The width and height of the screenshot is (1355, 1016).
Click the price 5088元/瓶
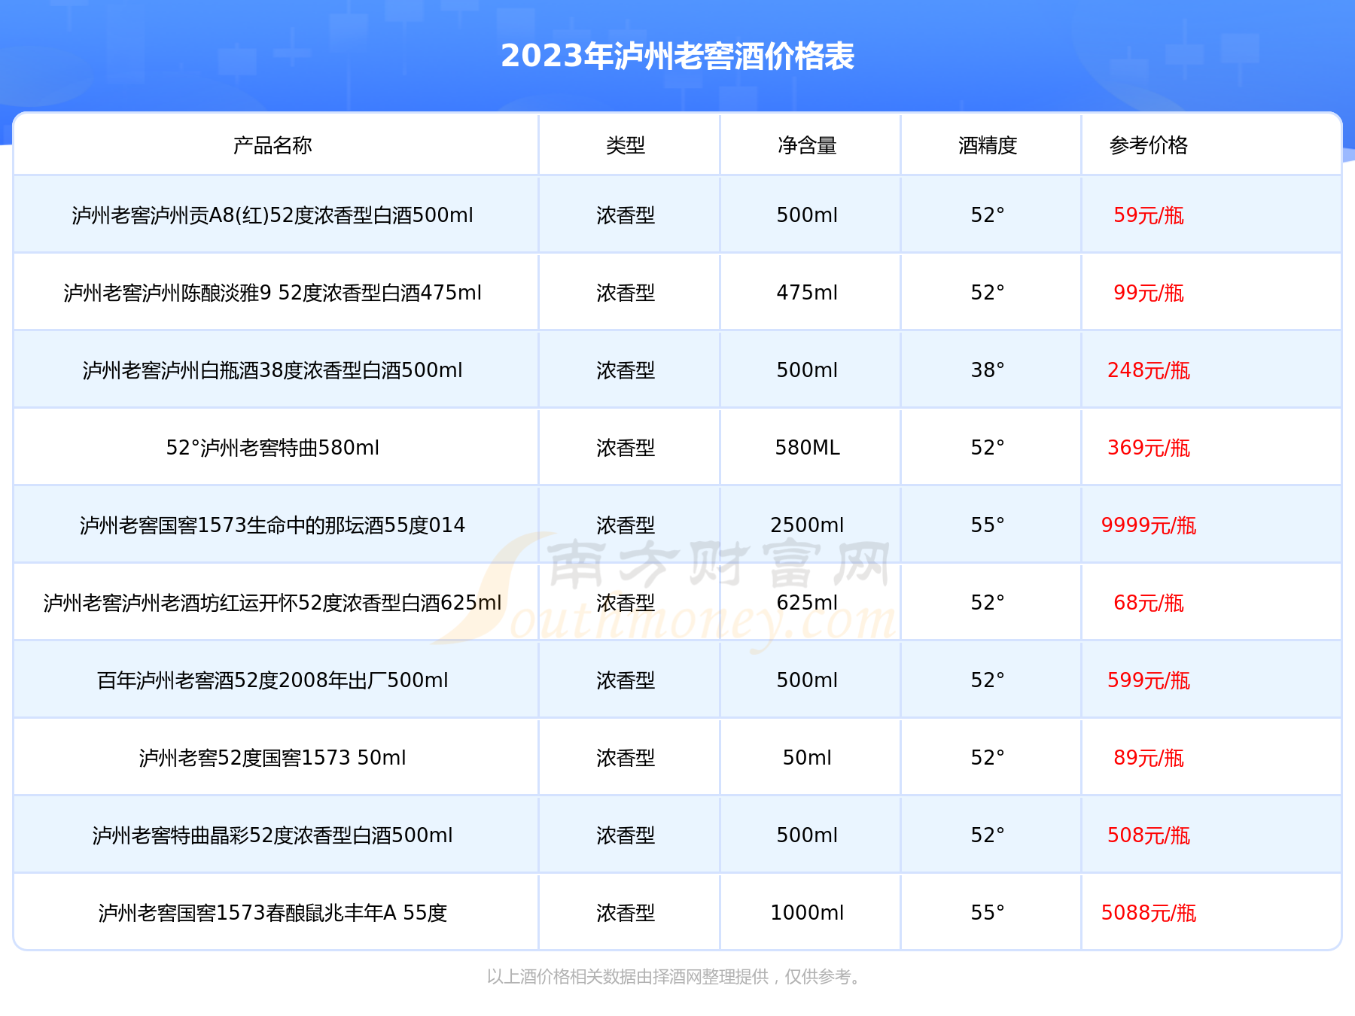point(1149,913)
